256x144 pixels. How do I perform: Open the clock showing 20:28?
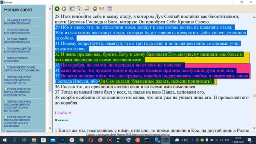click(238, 140)
